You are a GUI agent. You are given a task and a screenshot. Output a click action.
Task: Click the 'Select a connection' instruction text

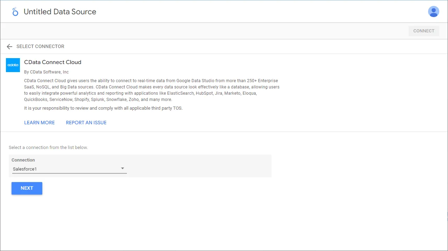click(x=48, y=148)
